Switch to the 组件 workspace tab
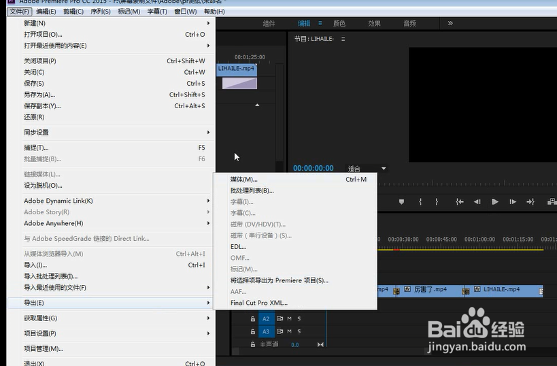 (x=269, y=23)
